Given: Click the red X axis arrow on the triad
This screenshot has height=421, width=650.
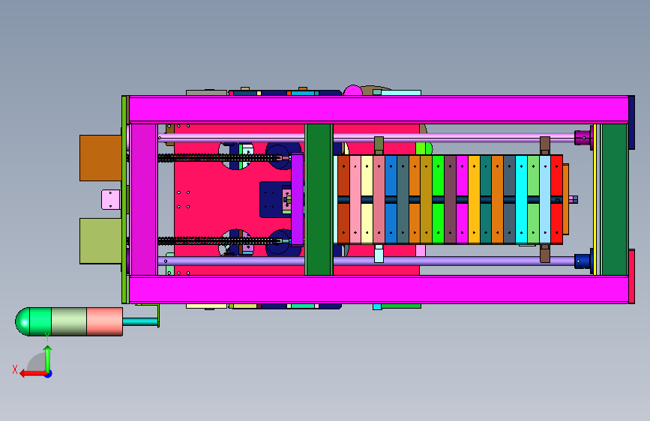Looking at the screenshot, I should pyautogui.click(x=32, y=374).
